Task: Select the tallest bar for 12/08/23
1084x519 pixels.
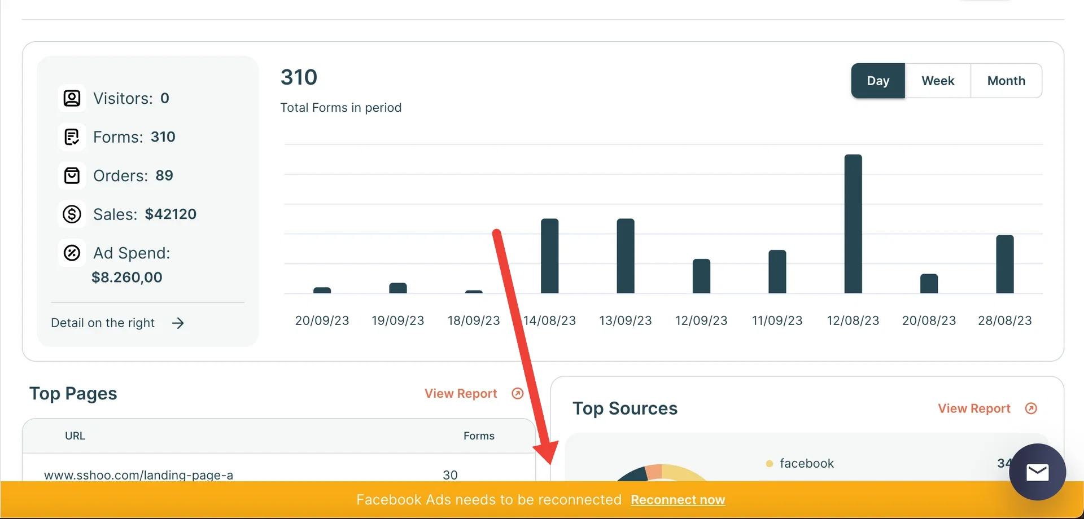Action: coord(853,224)
